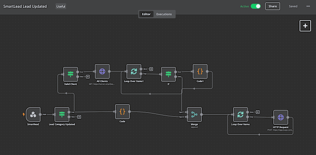
Task: Click the All Clients output connector
Action: [109, 72]
